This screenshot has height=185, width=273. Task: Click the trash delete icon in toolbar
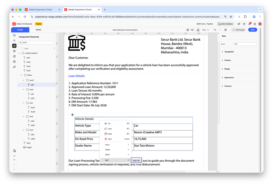pos(225,30)
